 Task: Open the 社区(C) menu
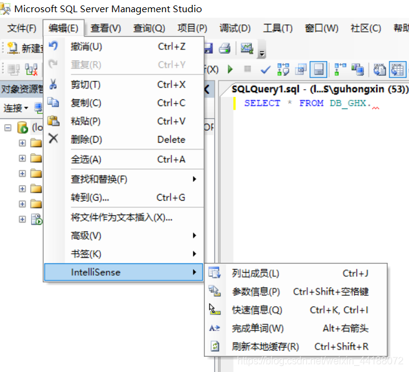point(366,28)
